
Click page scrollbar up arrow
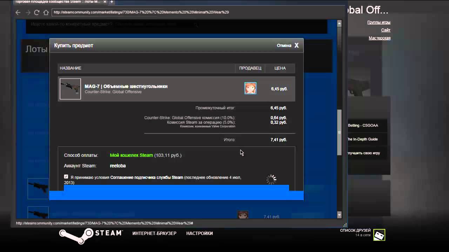coord(339,23)
